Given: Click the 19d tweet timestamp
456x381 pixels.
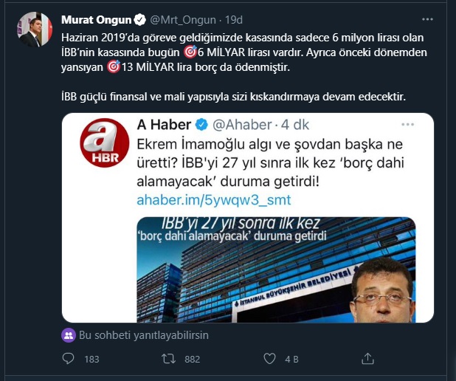Looking at the screenshot, I should (x=232, y=18).
